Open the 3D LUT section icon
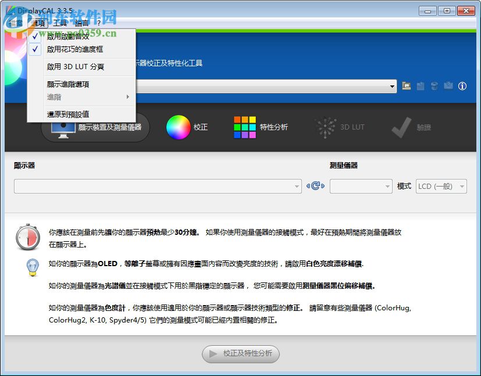Image resolution: width=481 pixels, height=376 pixels. click(323, 127)
